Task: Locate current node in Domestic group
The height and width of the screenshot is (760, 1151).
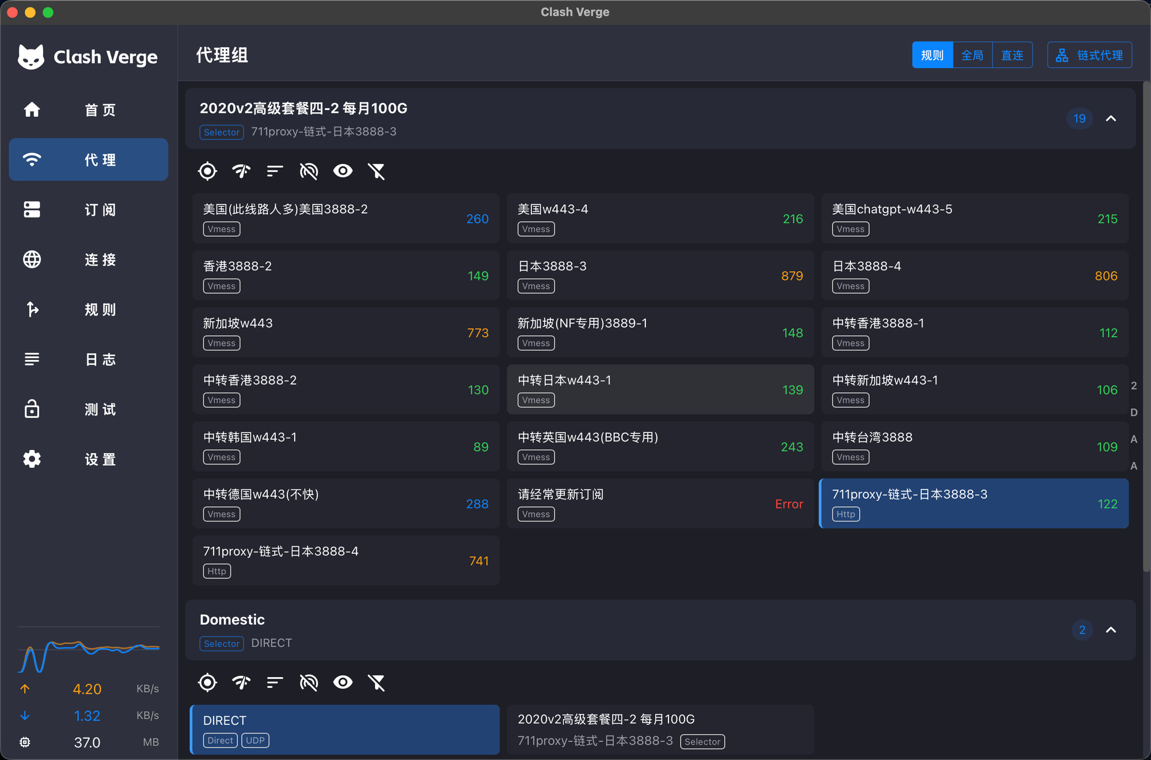Action: pyautogui.click(x=207, y=682)
